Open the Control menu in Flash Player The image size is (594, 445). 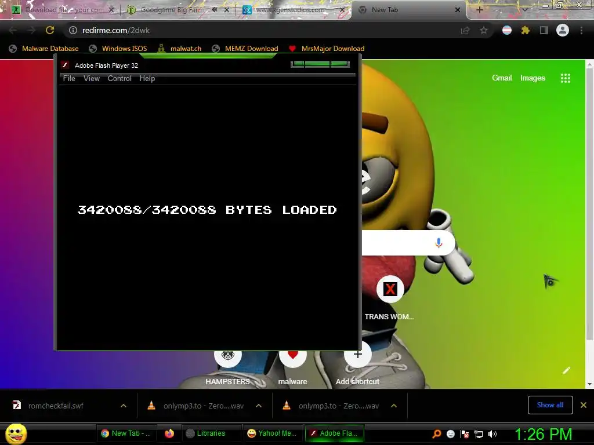pyautogui.click(x=119, y=78)
